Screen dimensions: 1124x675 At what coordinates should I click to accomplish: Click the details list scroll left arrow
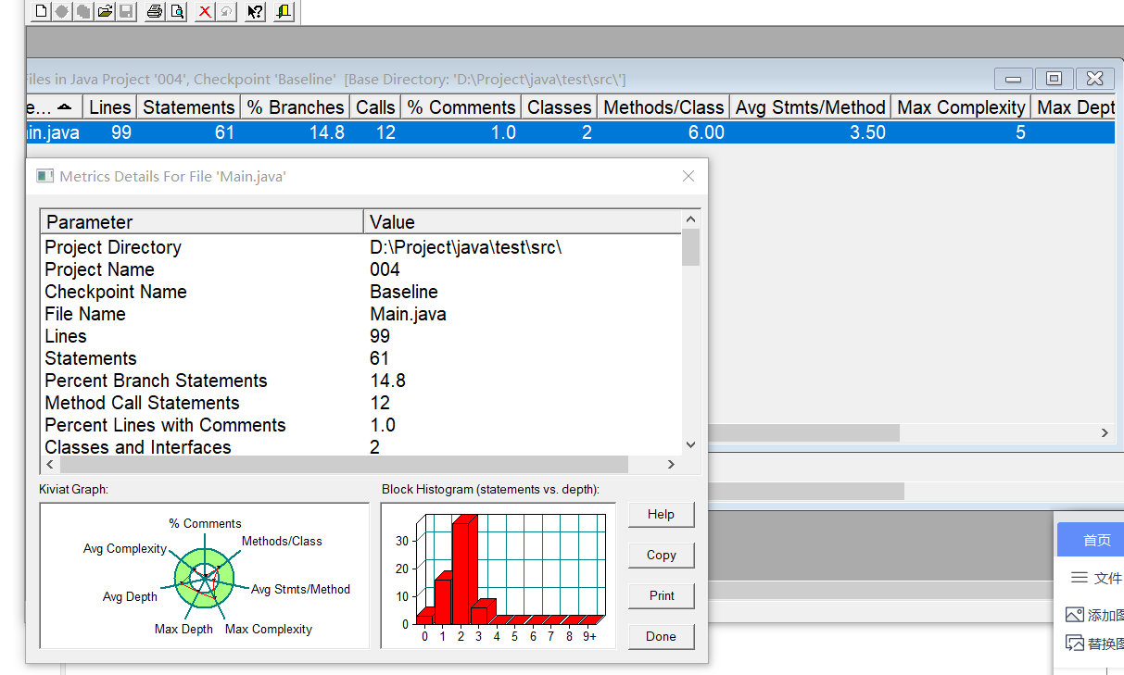(x=49, y=464)
